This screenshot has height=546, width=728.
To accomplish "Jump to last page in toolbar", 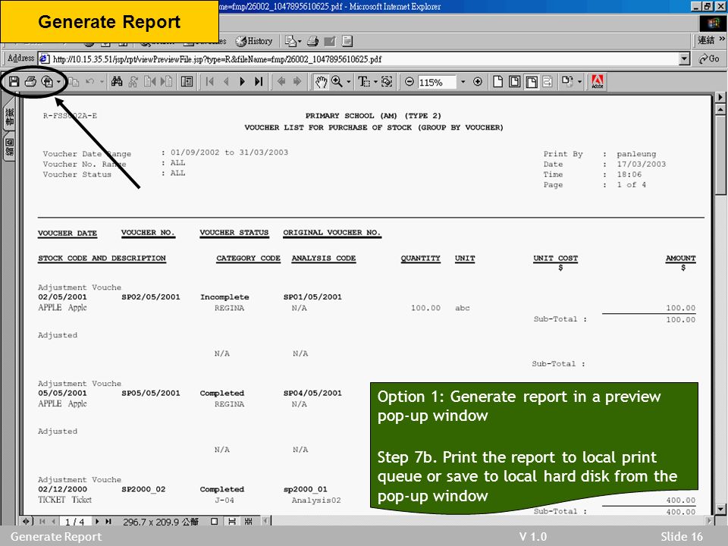I will point(259,82).
